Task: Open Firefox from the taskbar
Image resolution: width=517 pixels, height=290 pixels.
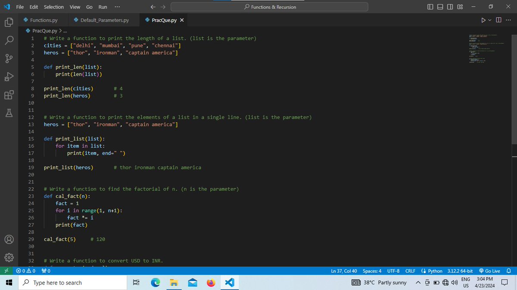Action: click(x=211, y=283)
